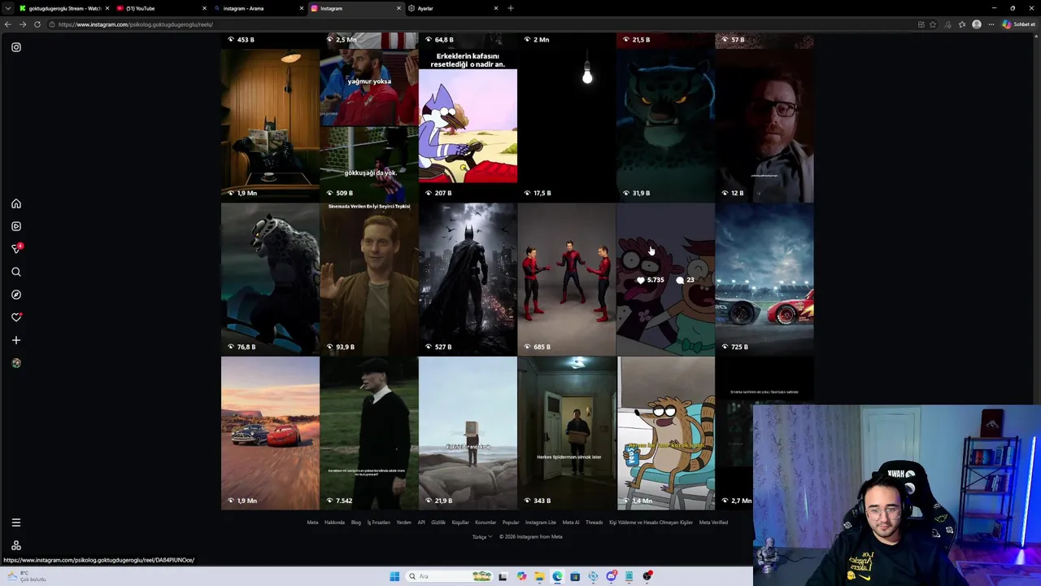
Task: Open the reel titled Sinemada Verilen En İyi Seyirci Tepkisi
Action: coord(369,279)
